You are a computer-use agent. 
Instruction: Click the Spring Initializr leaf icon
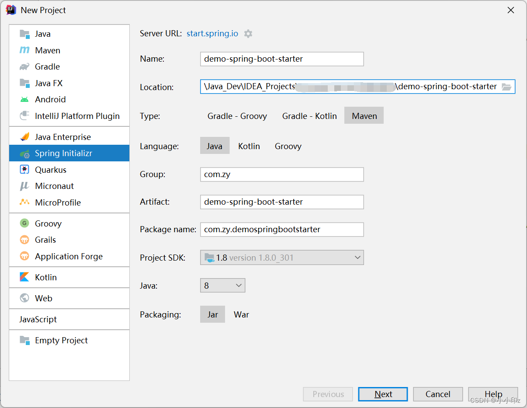(24, 153)
